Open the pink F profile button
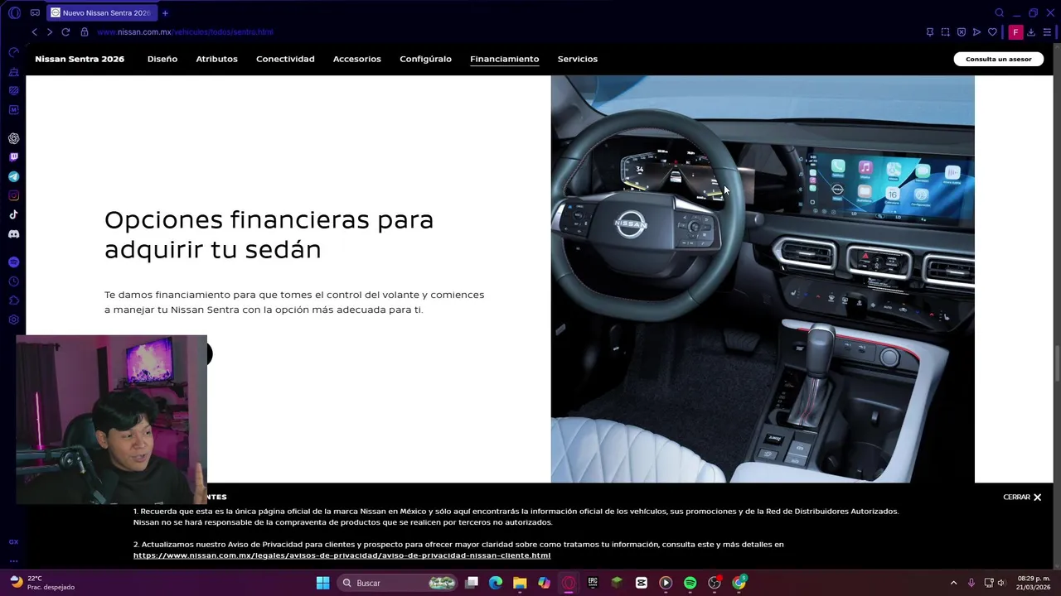 (x=1015, y=32)
